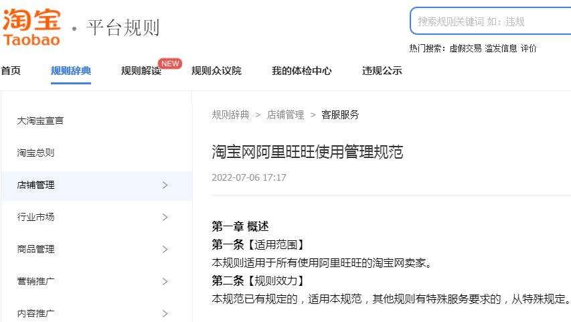Expand the 店铺管理 chevron arrow
The image size is (571, 322).
click(x=165, y=185)
